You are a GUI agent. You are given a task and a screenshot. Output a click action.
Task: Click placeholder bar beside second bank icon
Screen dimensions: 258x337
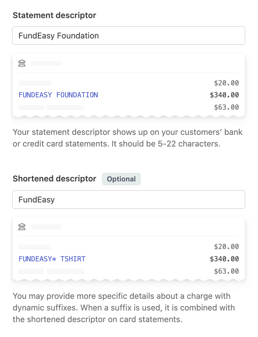(46, 227)
